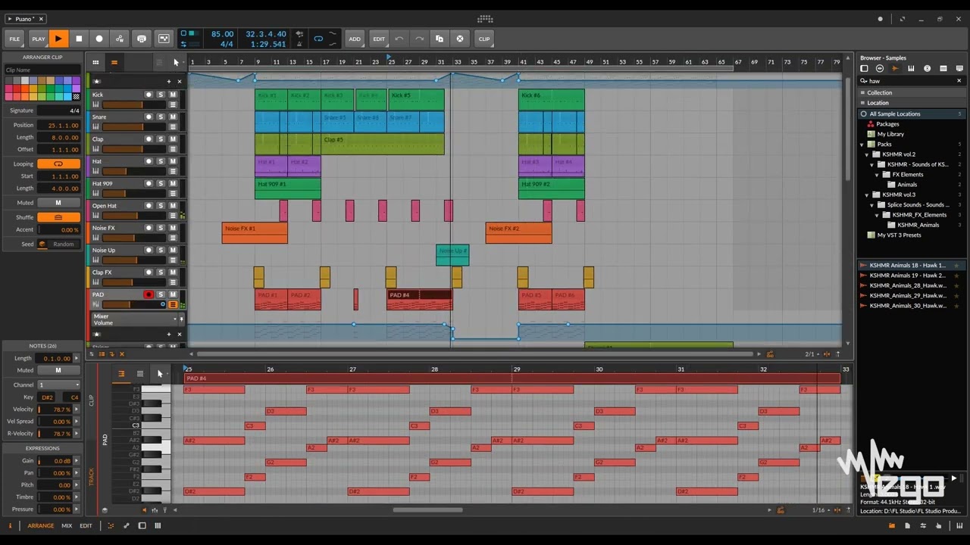Set the tempo field showing 85.00
This screenshot has height=545, width=970.
(x=222, y=34)
